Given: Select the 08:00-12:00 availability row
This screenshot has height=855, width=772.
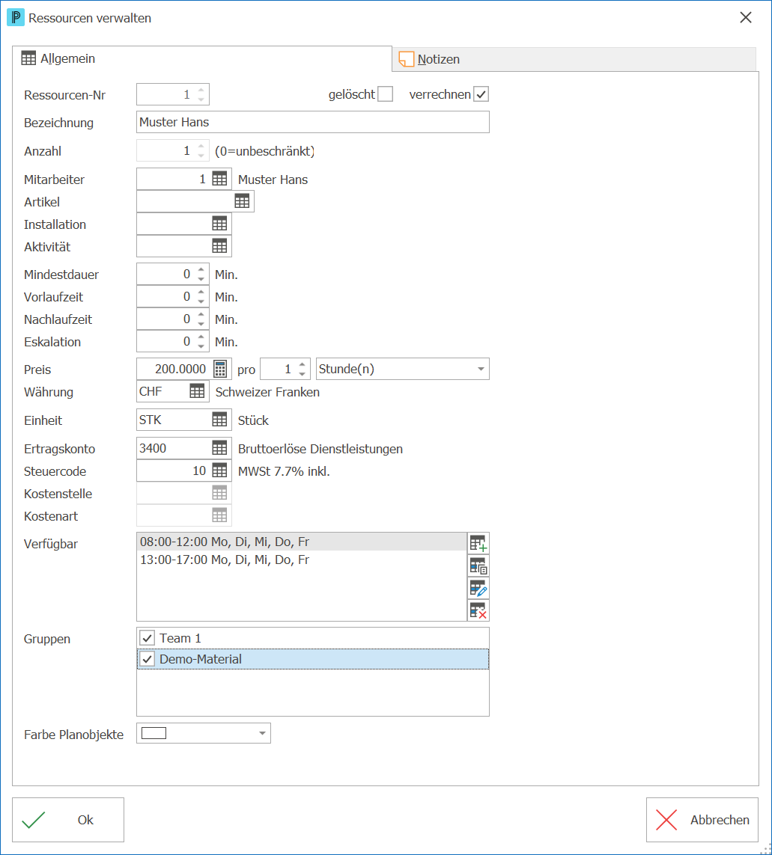Looking at the screenshot, I should pyautogui.click(x=302, y=542).
